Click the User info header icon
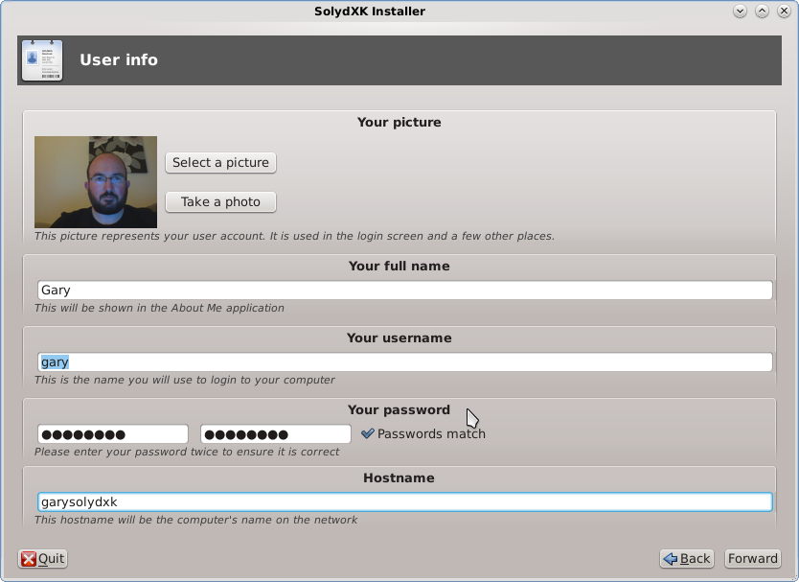This screenshot has width=799, height=582. 41,59
